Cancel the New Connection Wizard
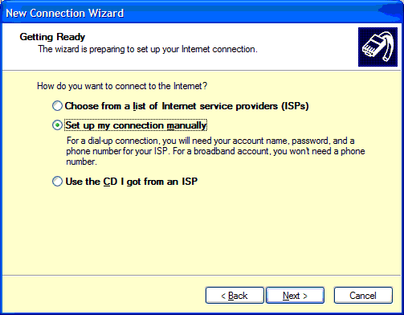 (x=363, y=295)
